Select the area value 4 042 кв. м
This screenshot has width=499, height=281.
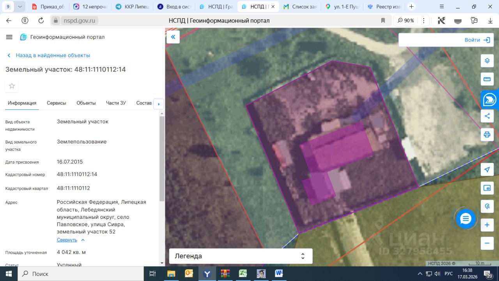click(x=71, y=252)
